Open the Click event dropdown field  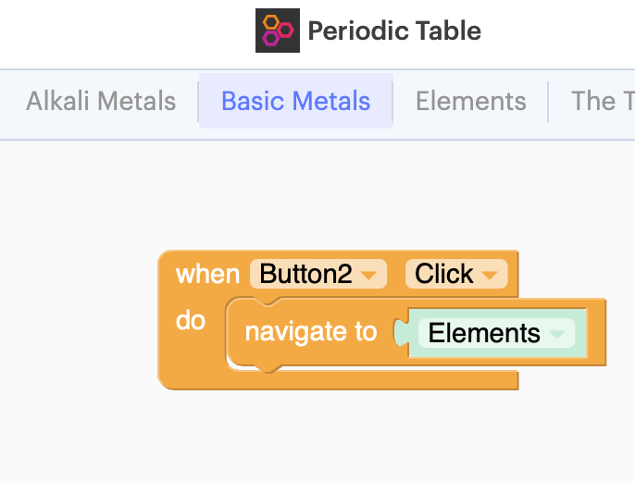pyautogui.click(x=455, y=275)
